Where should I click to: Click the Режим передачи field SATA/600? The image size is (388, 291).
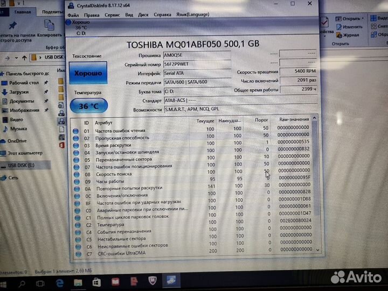(x=197, y=82)
